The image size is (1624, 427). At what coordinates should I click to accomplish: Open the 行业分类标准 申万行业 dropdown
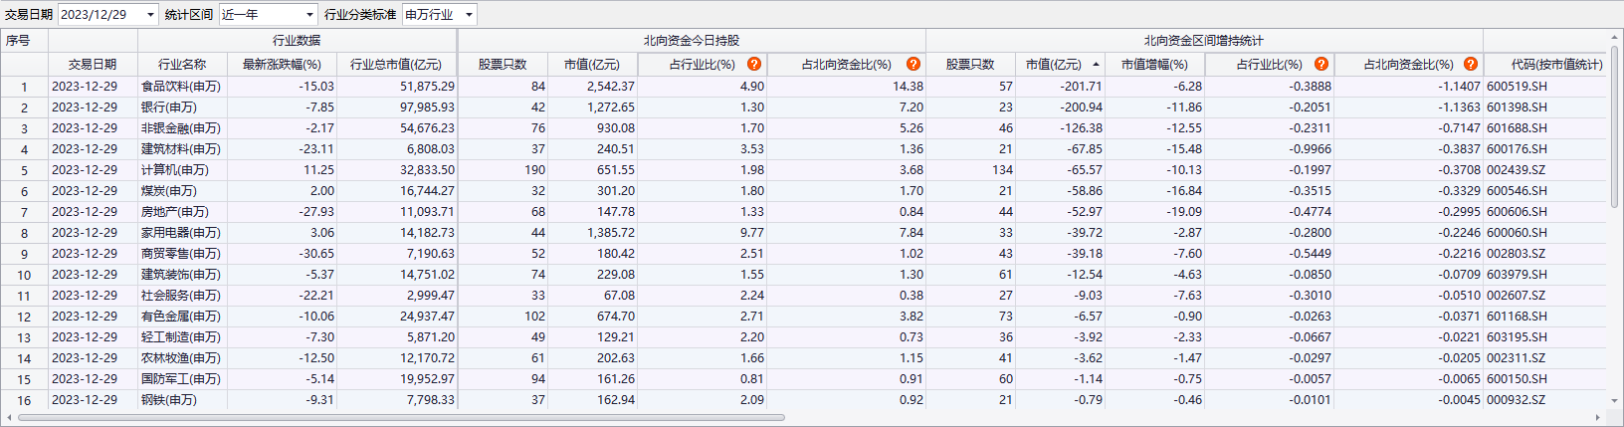tap(469, 15)
